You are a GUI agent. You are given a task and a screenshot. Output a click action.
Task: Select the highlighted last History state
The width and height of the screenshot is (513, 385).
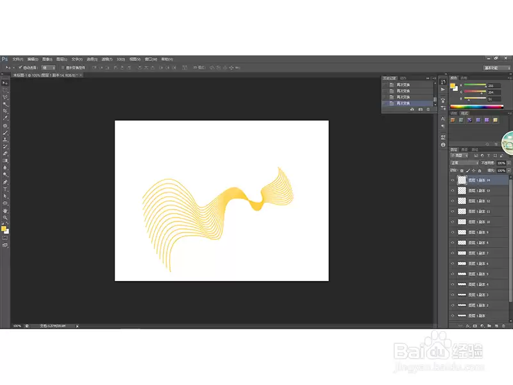pyautogui.click(x=408, y=103)
